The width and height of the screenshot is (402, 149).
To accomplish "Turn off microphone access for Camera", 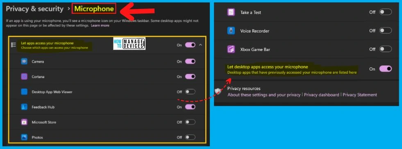I will [x=190, y=61].
